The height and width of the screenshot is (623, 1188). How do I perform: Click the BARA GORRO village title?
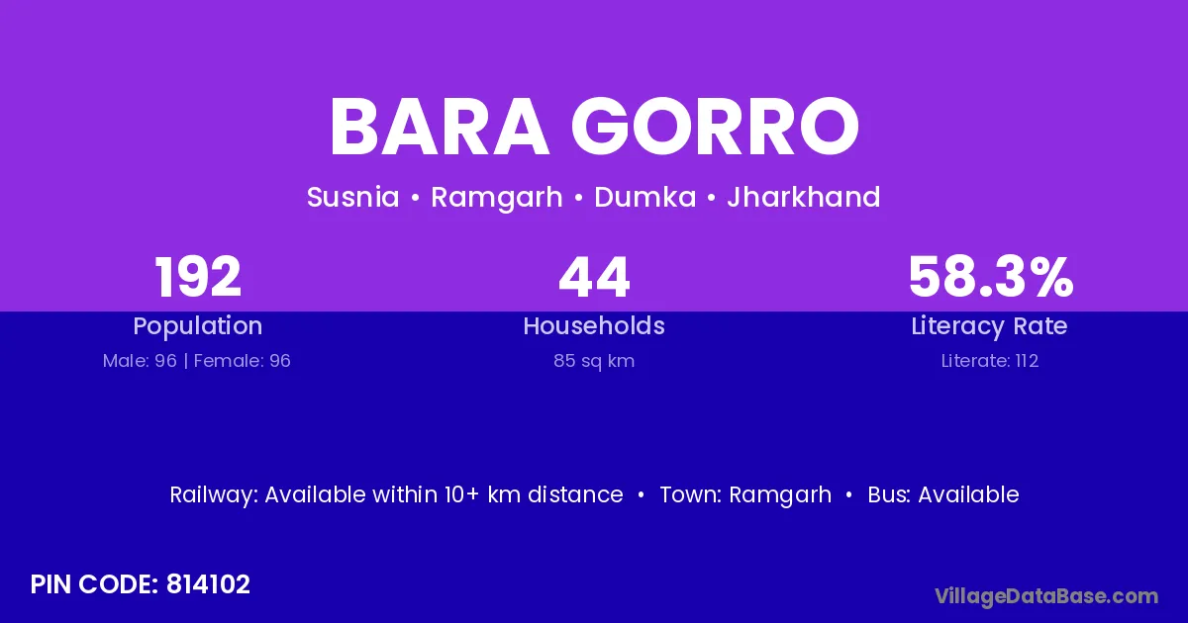point(594,128)
